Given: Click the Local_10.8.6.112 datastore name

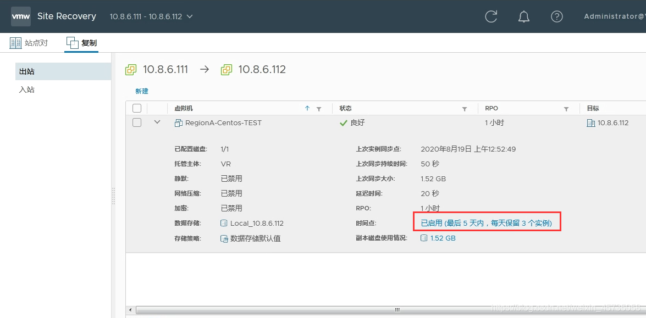Looking at the screenshot, I should pos(257,224).
